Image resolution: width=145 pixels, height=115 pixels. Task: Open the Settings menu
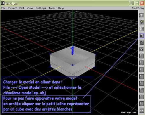(x=41, y=8)
